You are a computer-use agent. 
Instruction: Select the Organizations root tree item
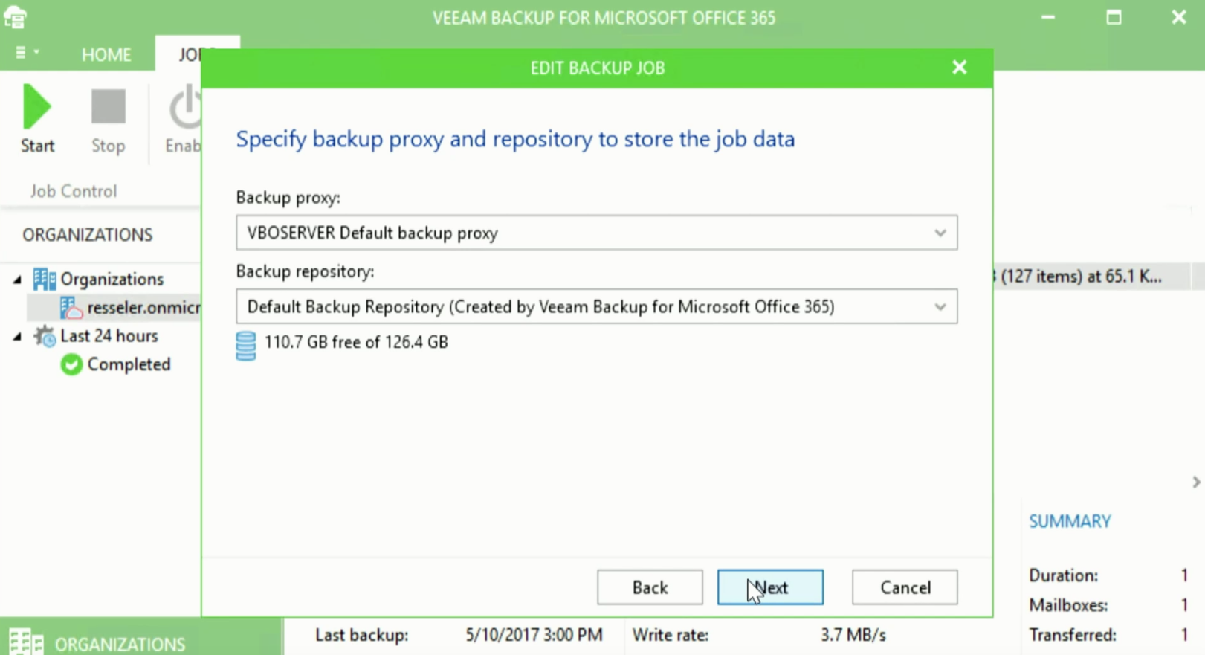112,279
